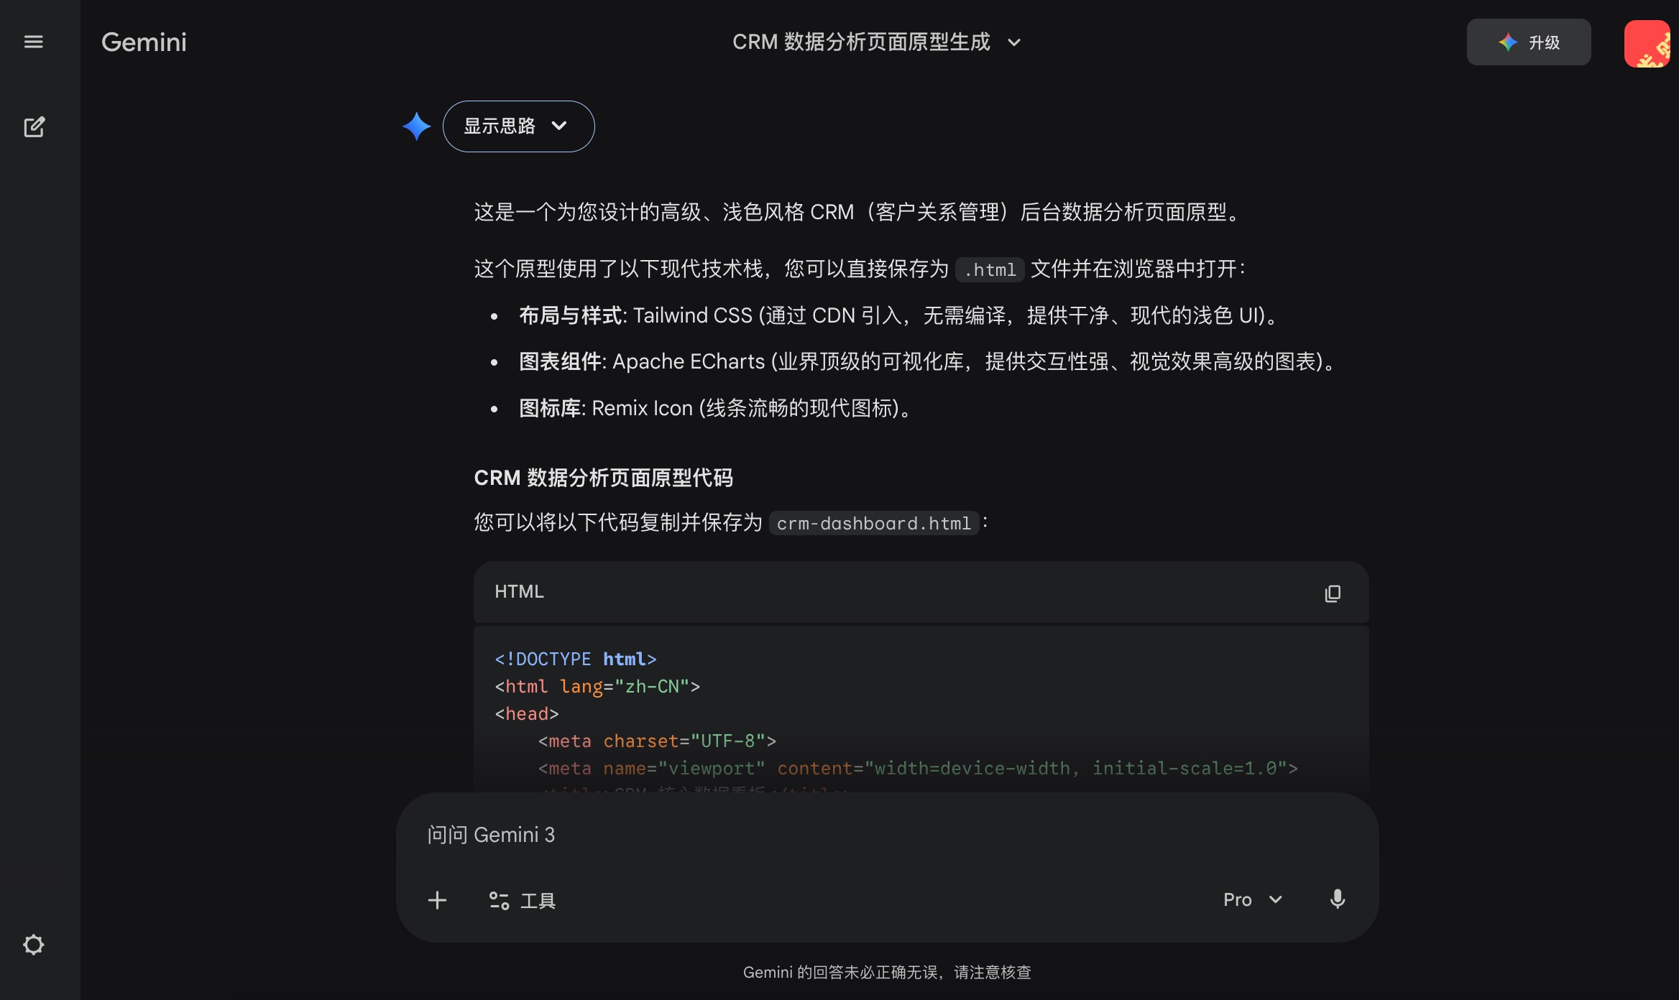The height and width of the screenshot is (1000, 1679).
Task: Click the .html inline code snippet
Action: 990,270
